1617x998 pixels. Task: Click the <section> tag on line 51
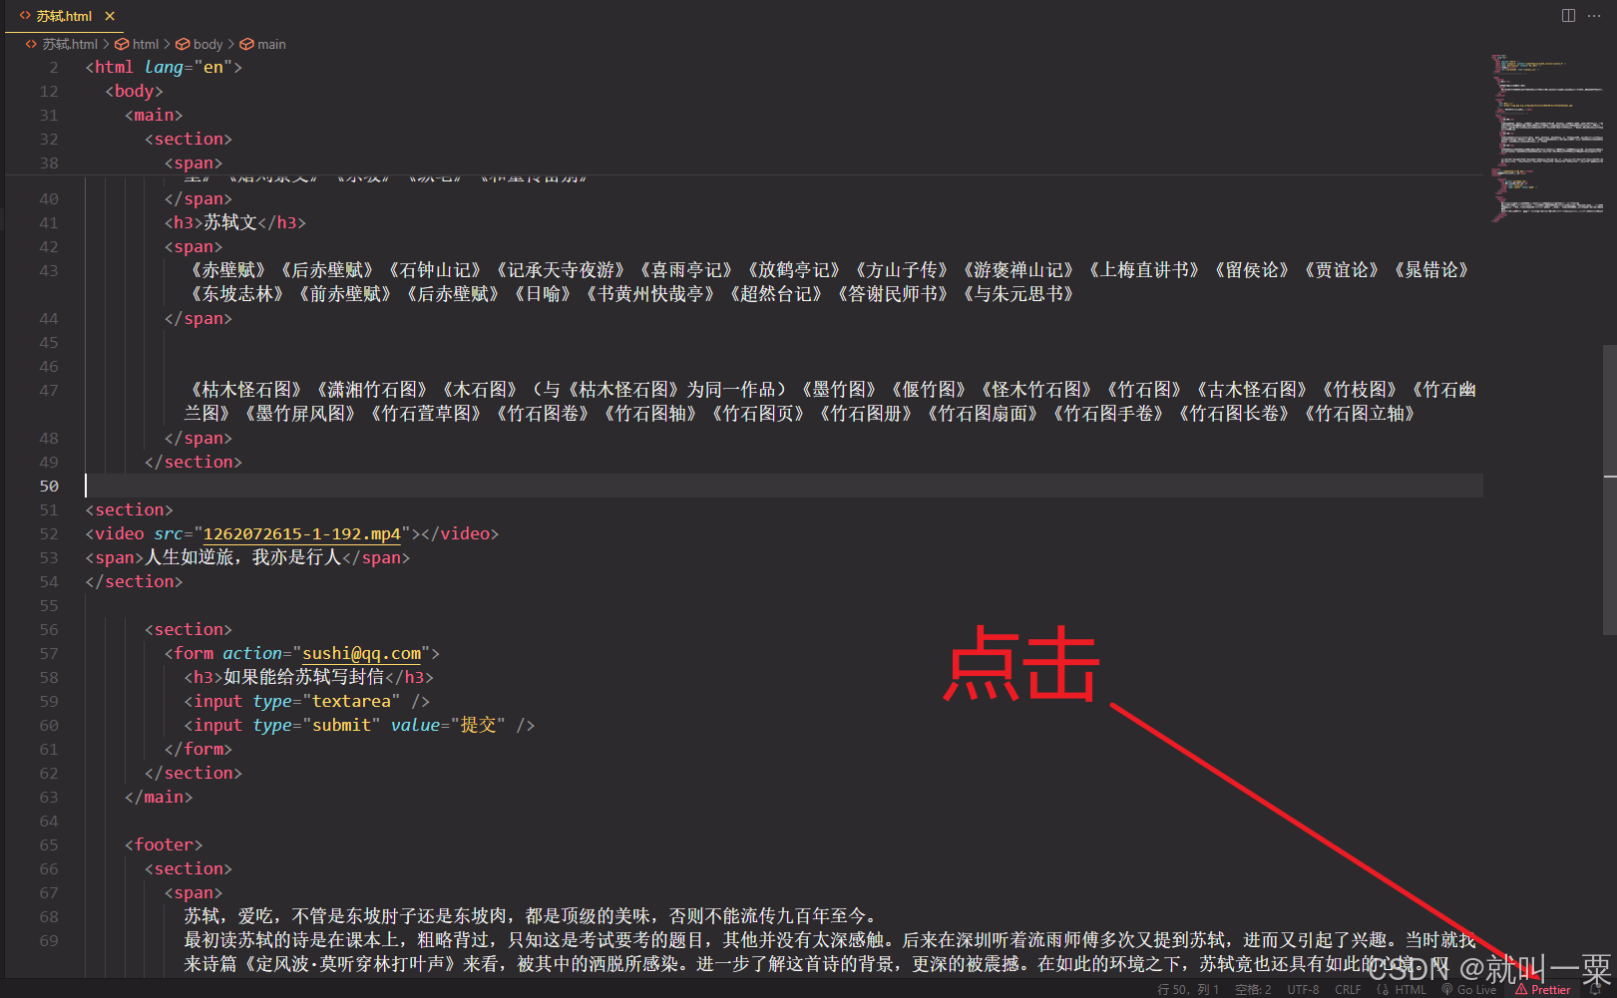point(129,509)
